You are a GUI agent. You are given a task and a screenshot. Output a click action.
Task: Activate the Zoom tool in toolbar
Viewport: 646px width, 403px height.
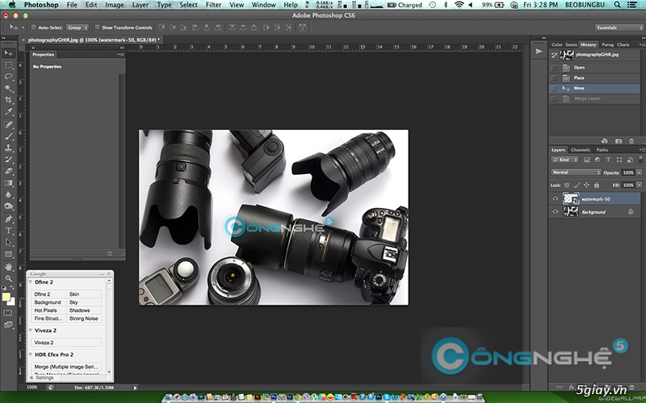point(8,278)
